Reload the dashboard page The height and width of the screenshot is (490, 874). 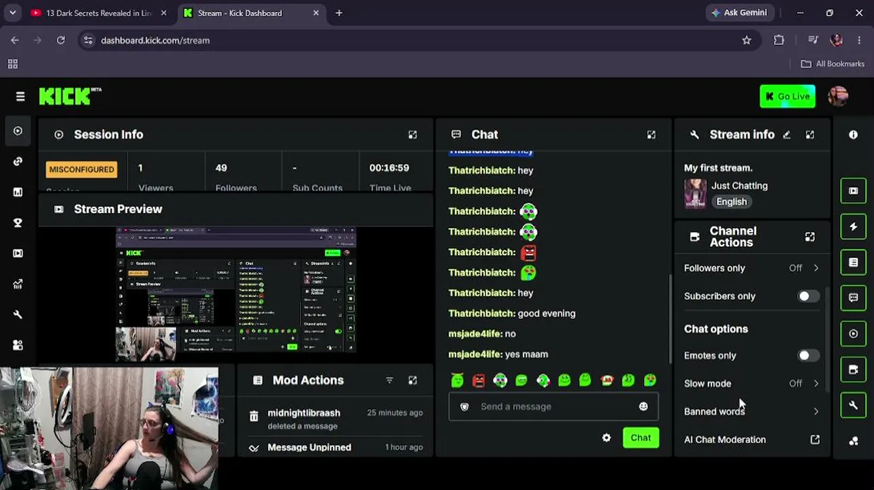[61, 40]
